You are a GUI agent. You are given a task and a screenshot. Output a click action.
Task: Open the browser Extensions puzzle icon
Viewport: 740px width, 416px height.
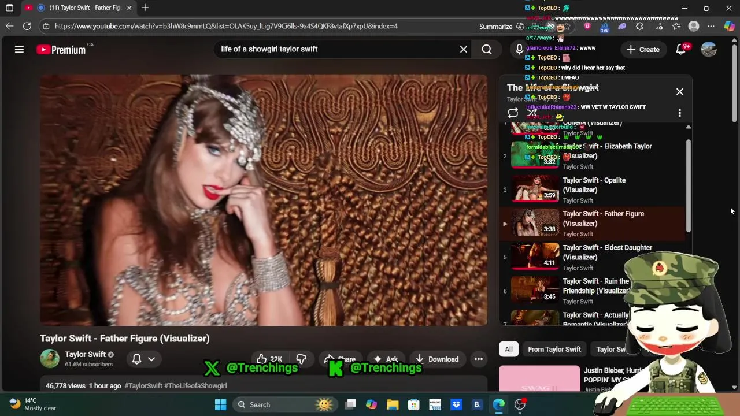pyautogui.click(x=639, y=26)
